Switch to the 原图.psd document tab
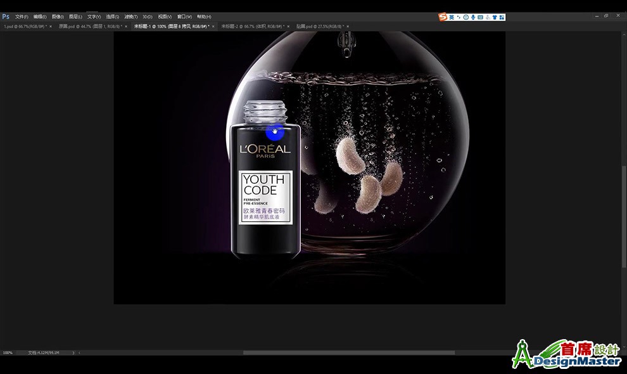 coord(91,27)
